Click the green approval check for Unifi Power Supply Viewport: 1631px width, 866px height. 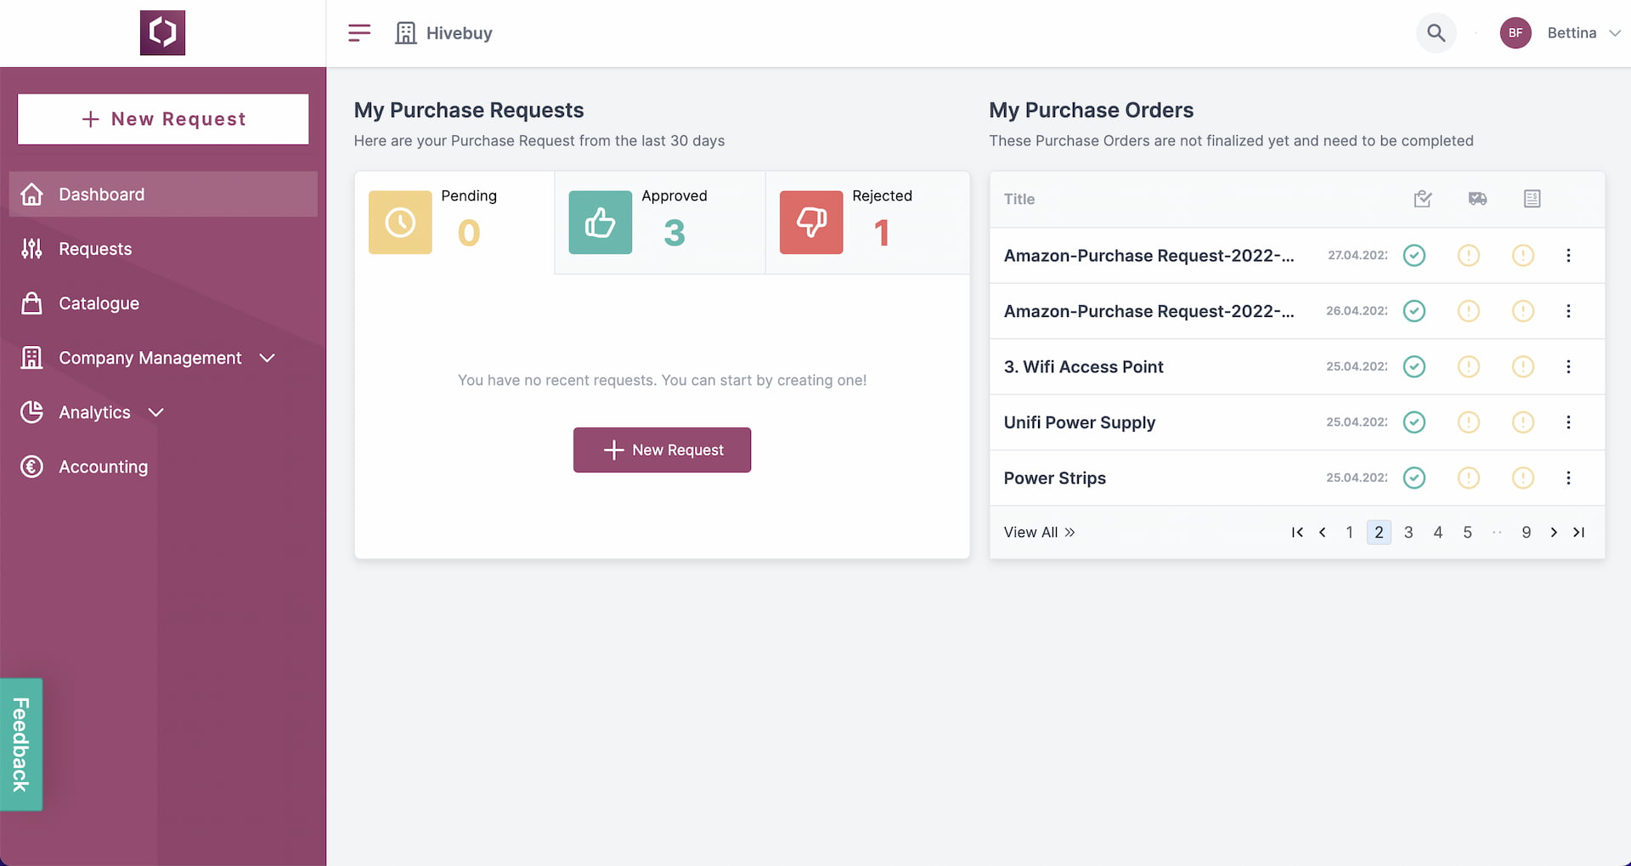(x=1414, y=422)
